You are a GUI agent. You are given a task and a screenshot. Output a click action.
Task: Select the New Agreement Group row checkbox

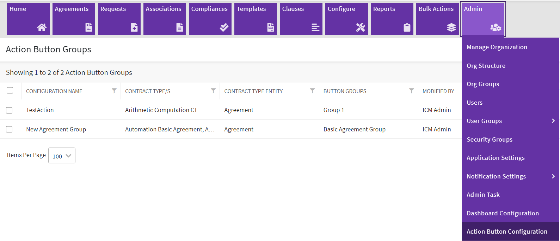point(9,129)
